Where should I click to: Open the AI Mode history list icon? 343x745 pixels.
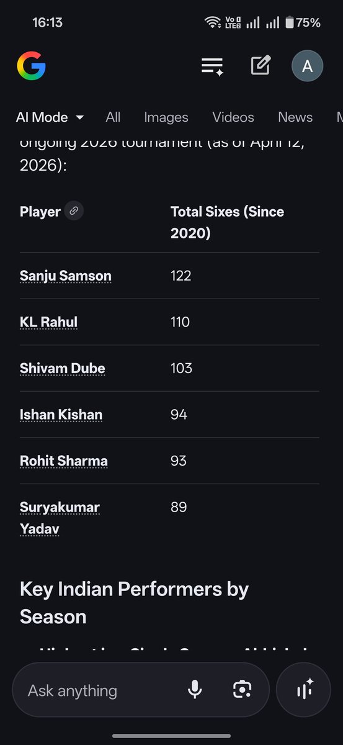click(x=212, y=66)
